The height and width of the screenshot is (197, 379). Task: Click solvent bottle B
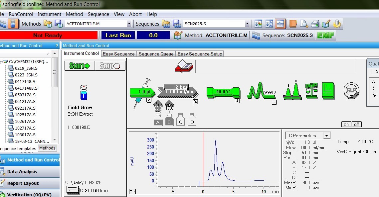coord(169,120)
